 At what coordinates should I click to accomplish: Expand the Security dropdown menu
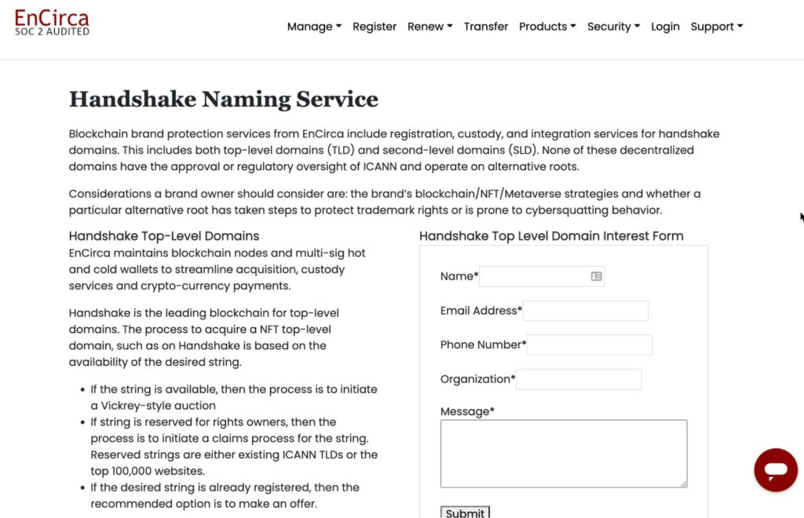(x=614, y=27)
